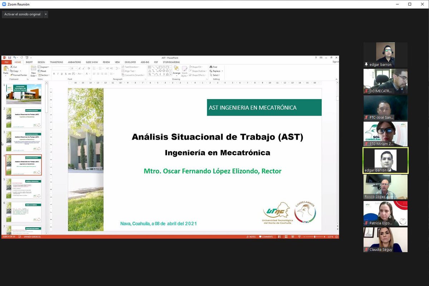
Task: Click the Ribbon Display Options icon
Action: pyautogui.click(x=321, y=58)
